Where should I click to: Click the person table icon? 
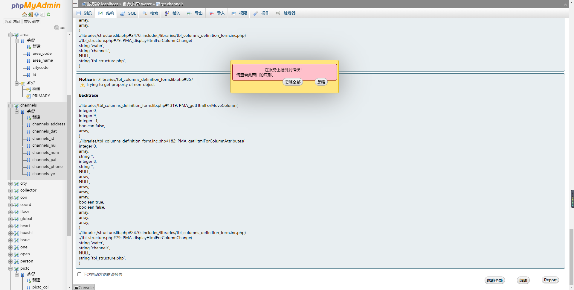pyautogui.click(x=16, y=262)
